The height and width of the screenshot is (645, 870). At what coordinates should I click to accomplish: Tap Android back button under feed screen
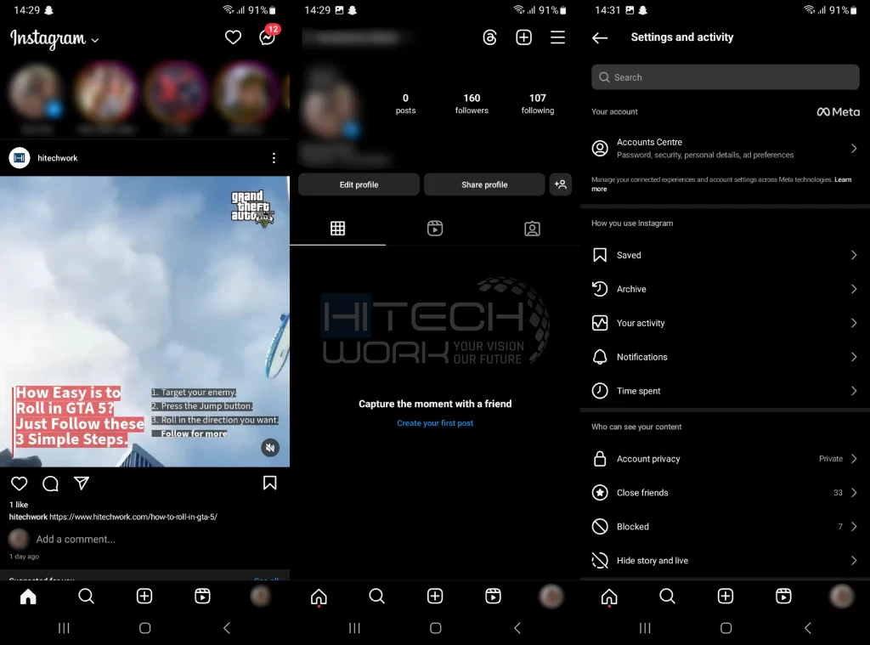(226, 628)
